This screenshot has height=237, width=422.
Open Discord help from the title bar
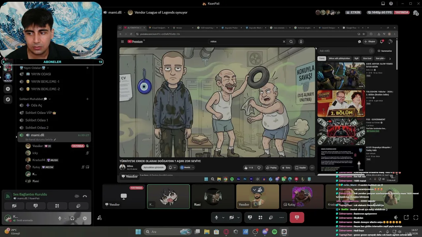pos(391,4)
